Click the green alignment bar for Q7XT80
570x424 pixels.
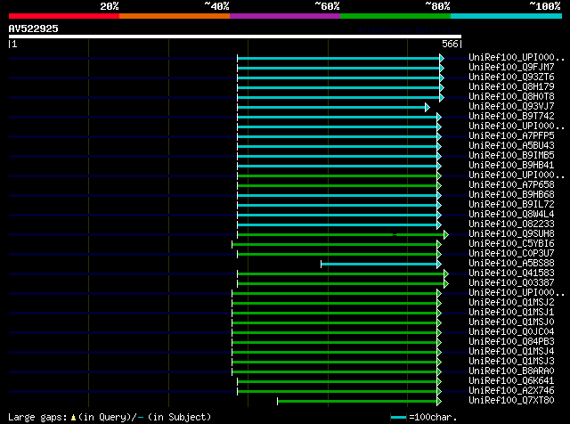(357, 402)
